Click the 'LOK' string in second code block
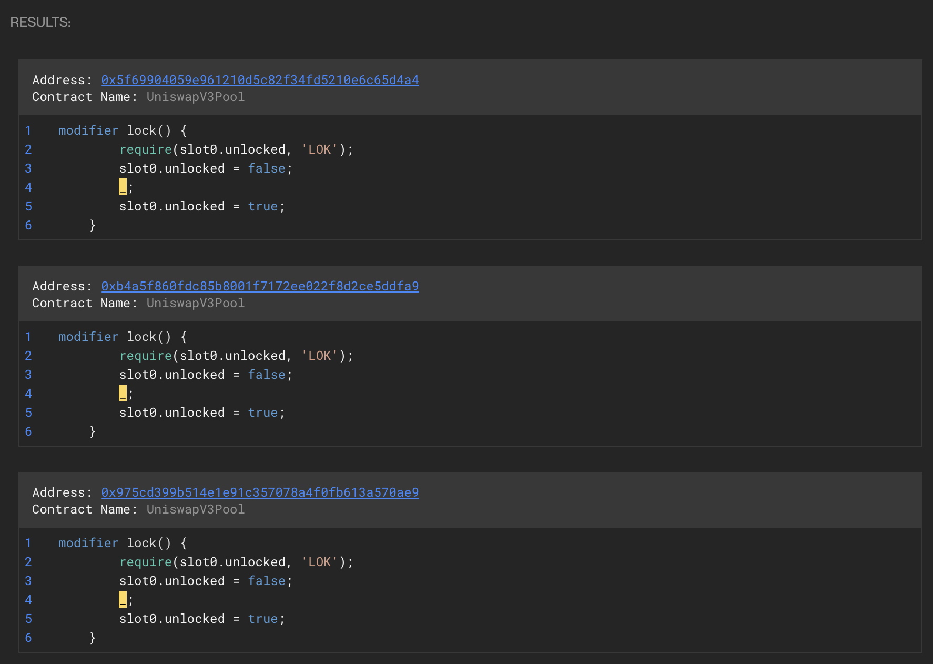This screenshot has height=664, width=933. click(x=319, y=356)
